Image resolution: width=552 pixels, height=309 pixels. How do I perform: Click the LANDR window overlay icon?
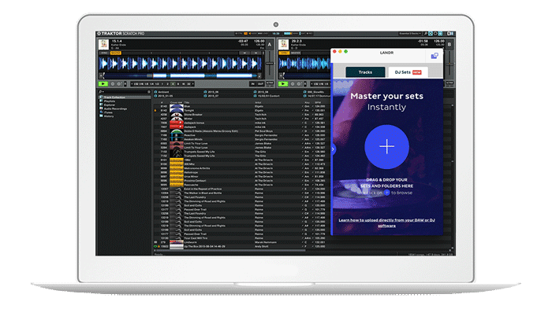pos(435,56)
